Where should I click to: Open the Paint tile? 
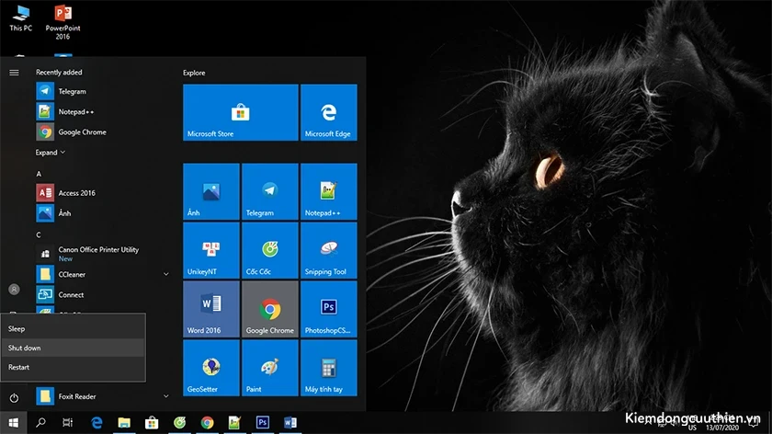(270, 368)
